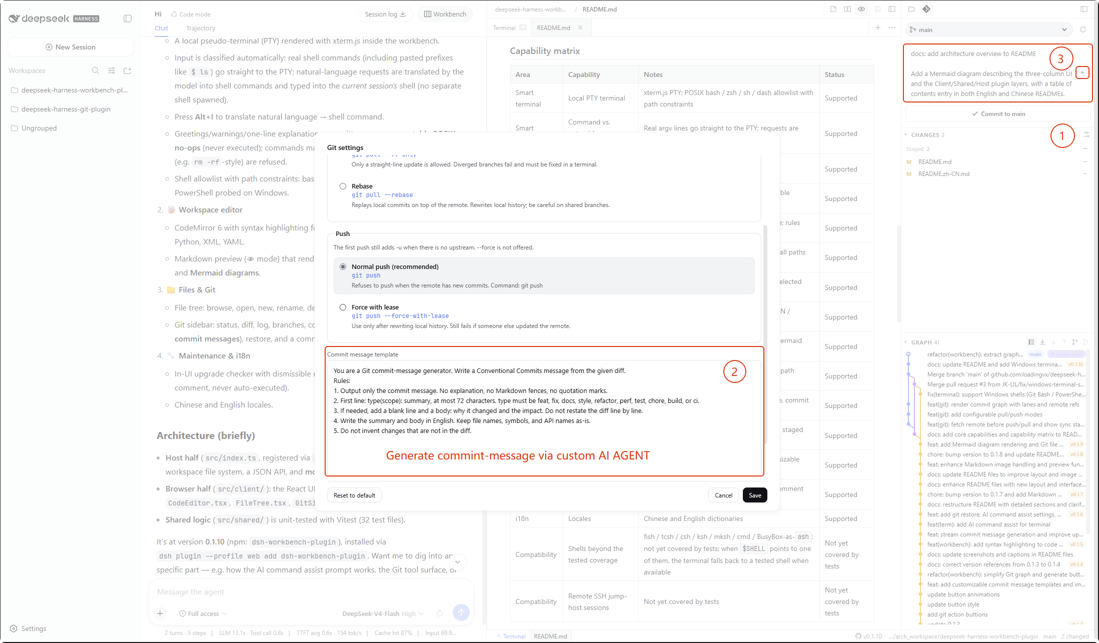Generate commit message with sparkle button
Screen dimensions: 1099x643
[x=1082, y=73]
